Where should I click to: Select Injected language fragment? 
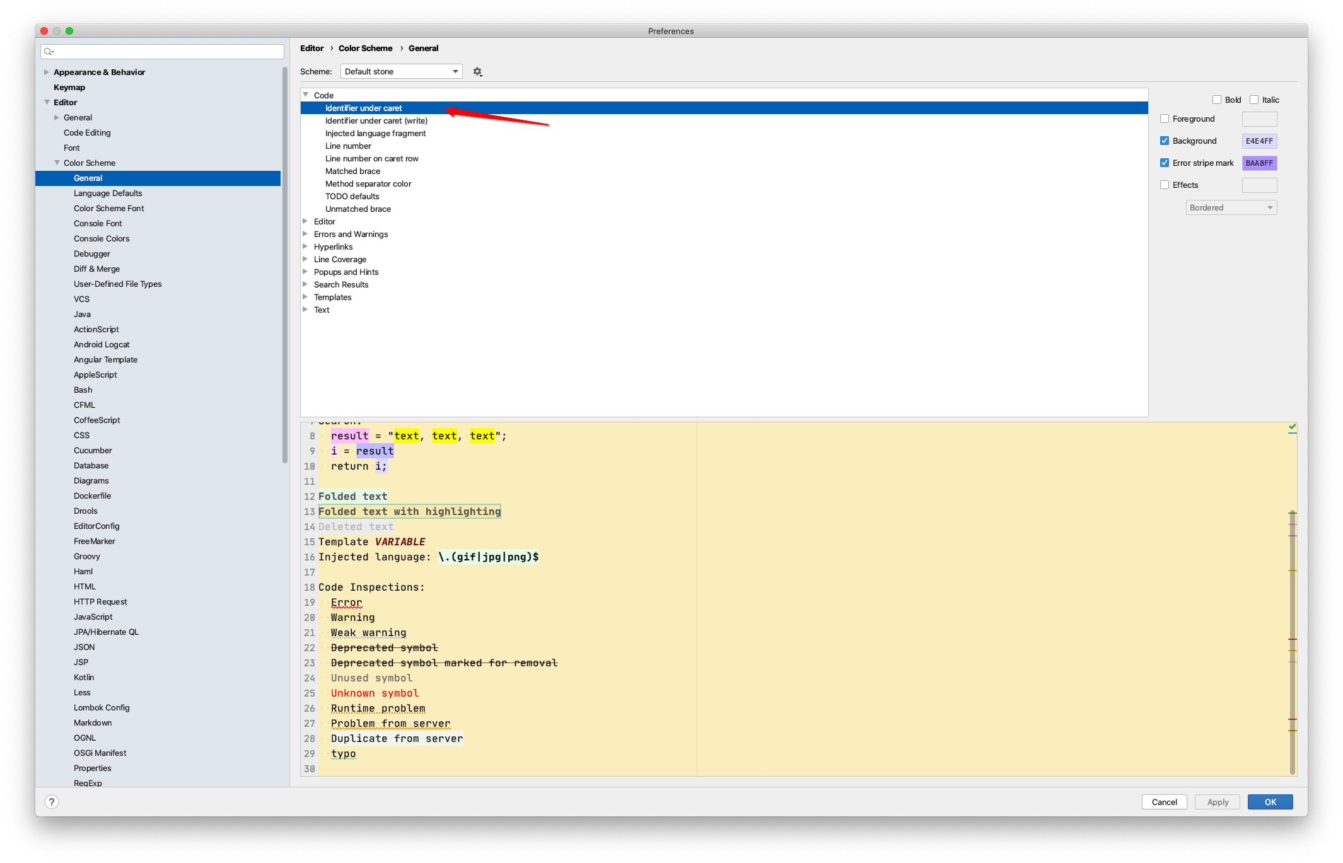[x=375, y=133]
